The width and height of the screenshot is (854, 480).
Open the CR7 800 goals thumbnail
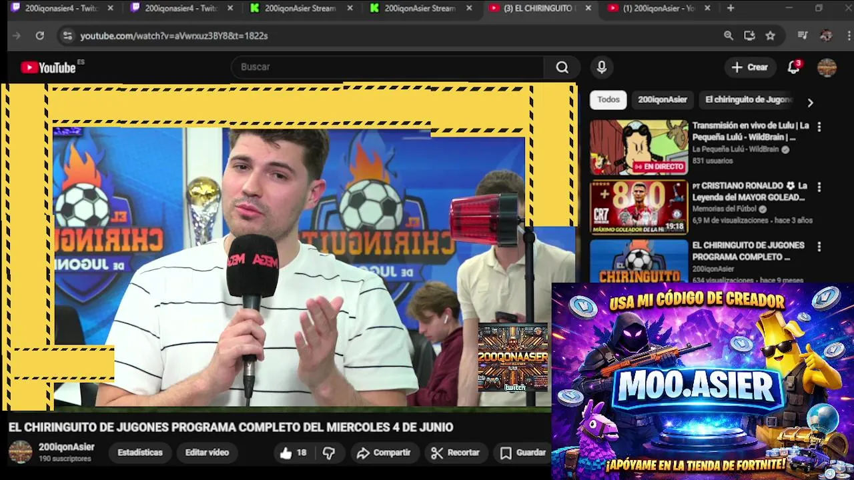(638, 207)
